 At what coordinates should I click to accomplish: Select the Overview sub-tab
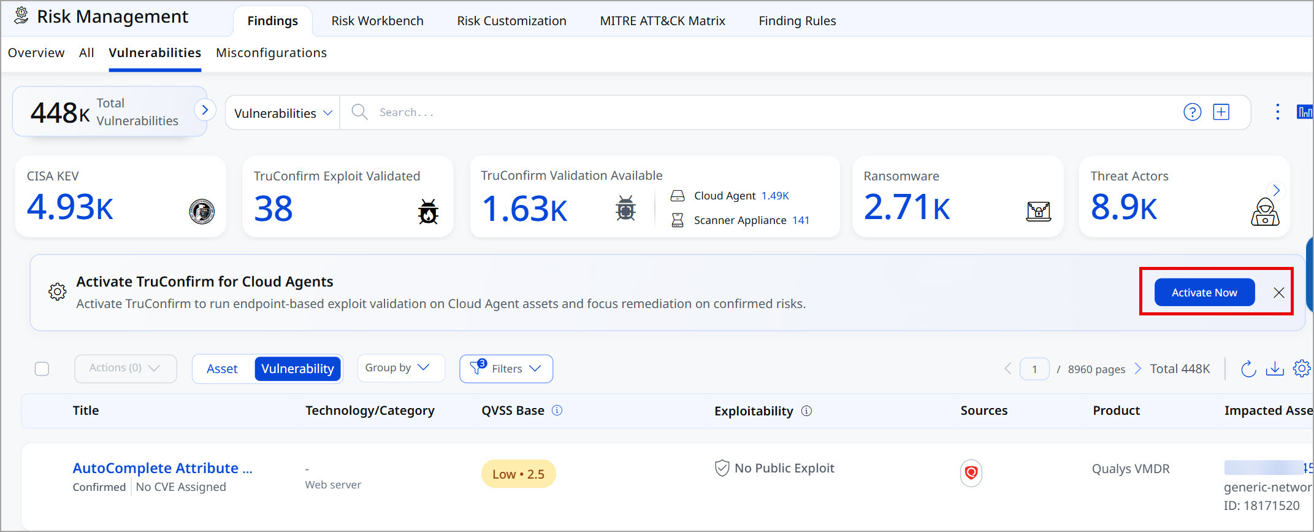(x=36, y=53)
